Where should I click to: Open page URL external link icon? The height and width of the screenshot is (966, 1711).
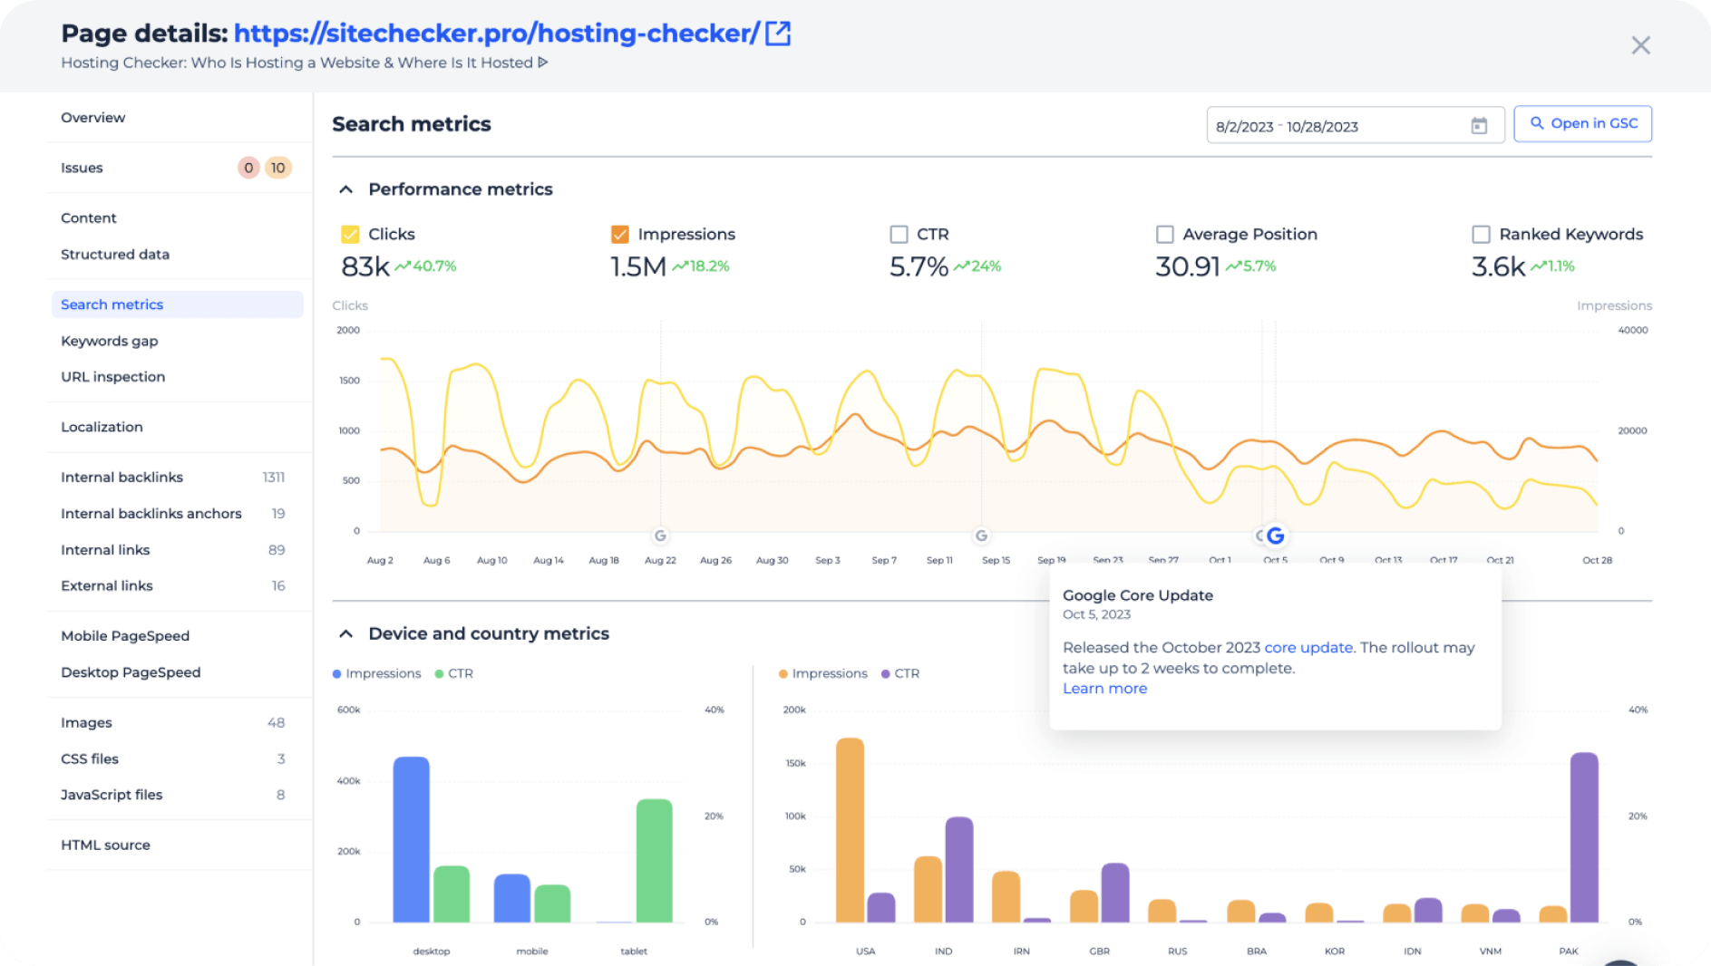(778, 34)
